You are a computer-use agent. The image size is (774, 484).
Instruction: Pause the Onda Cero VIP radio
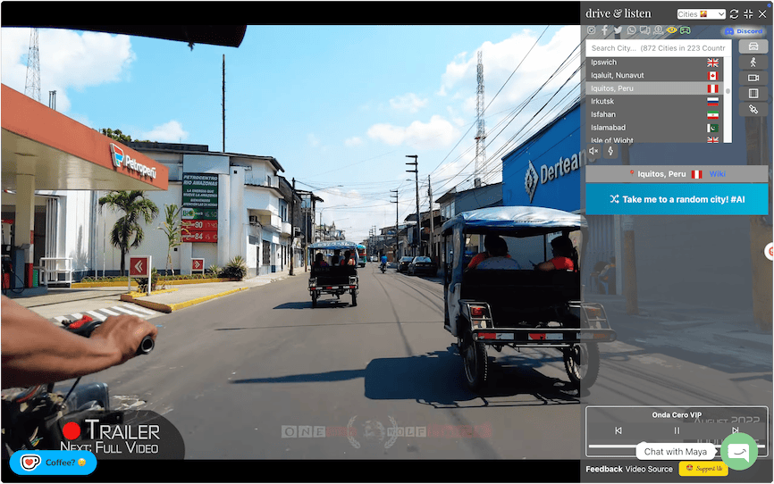pyautogui.click(x=677, y=430)
